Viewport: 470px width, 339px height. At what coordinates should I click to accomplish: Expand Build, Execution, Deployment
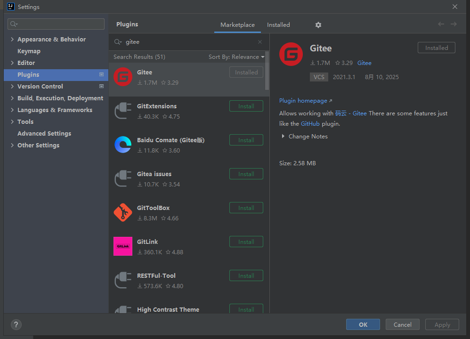12,98
